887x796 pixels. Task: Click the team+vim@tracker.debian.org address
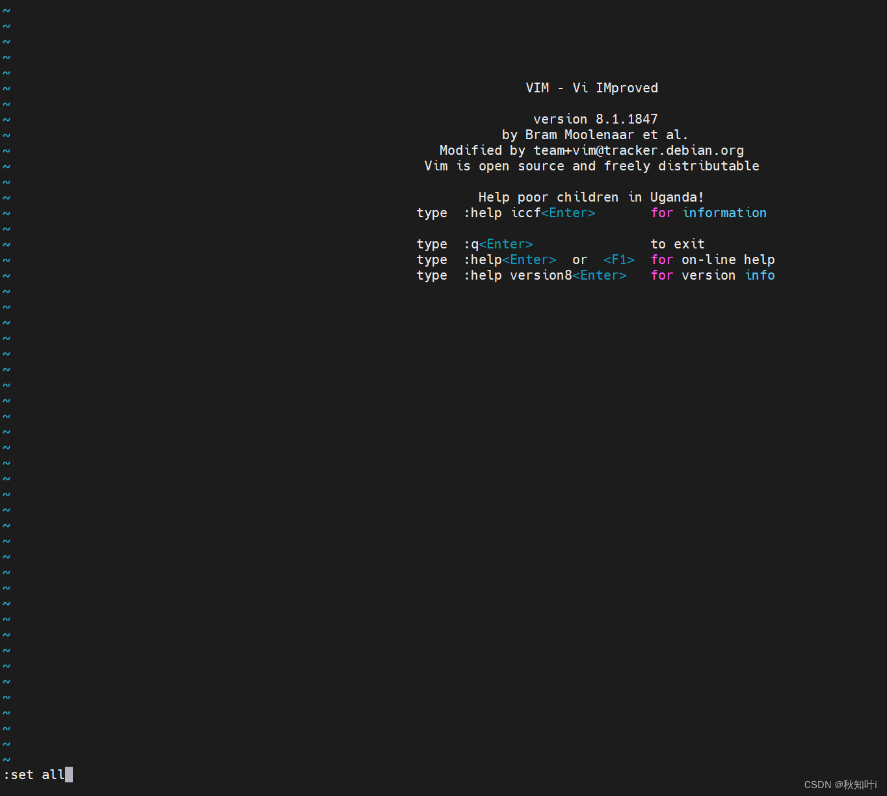(639, 150)
